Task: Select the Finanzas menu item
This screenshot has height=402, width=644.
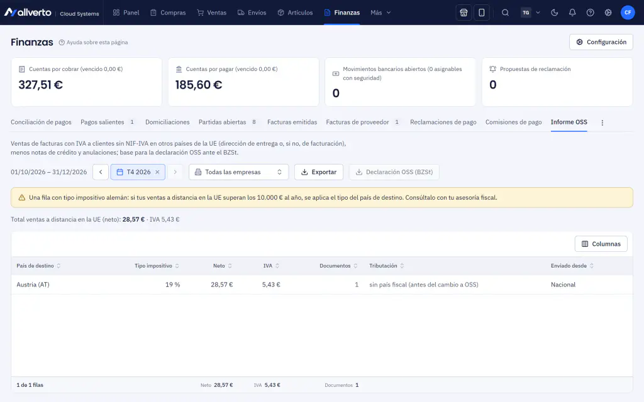Action: 341,13
